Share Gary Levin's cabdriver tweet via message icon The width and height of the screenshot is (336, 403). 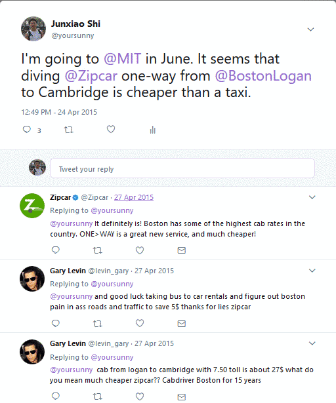(x=182, y=396)
